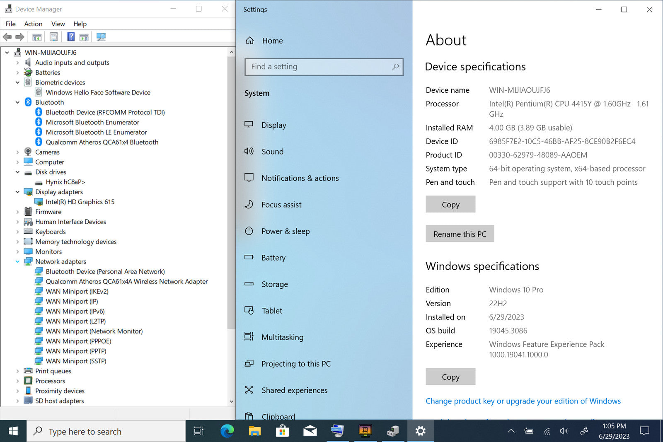Click the Power & sleep icon
Image resolution: width=663 pixels, height=442 pixels.
[x=249, y=231]
